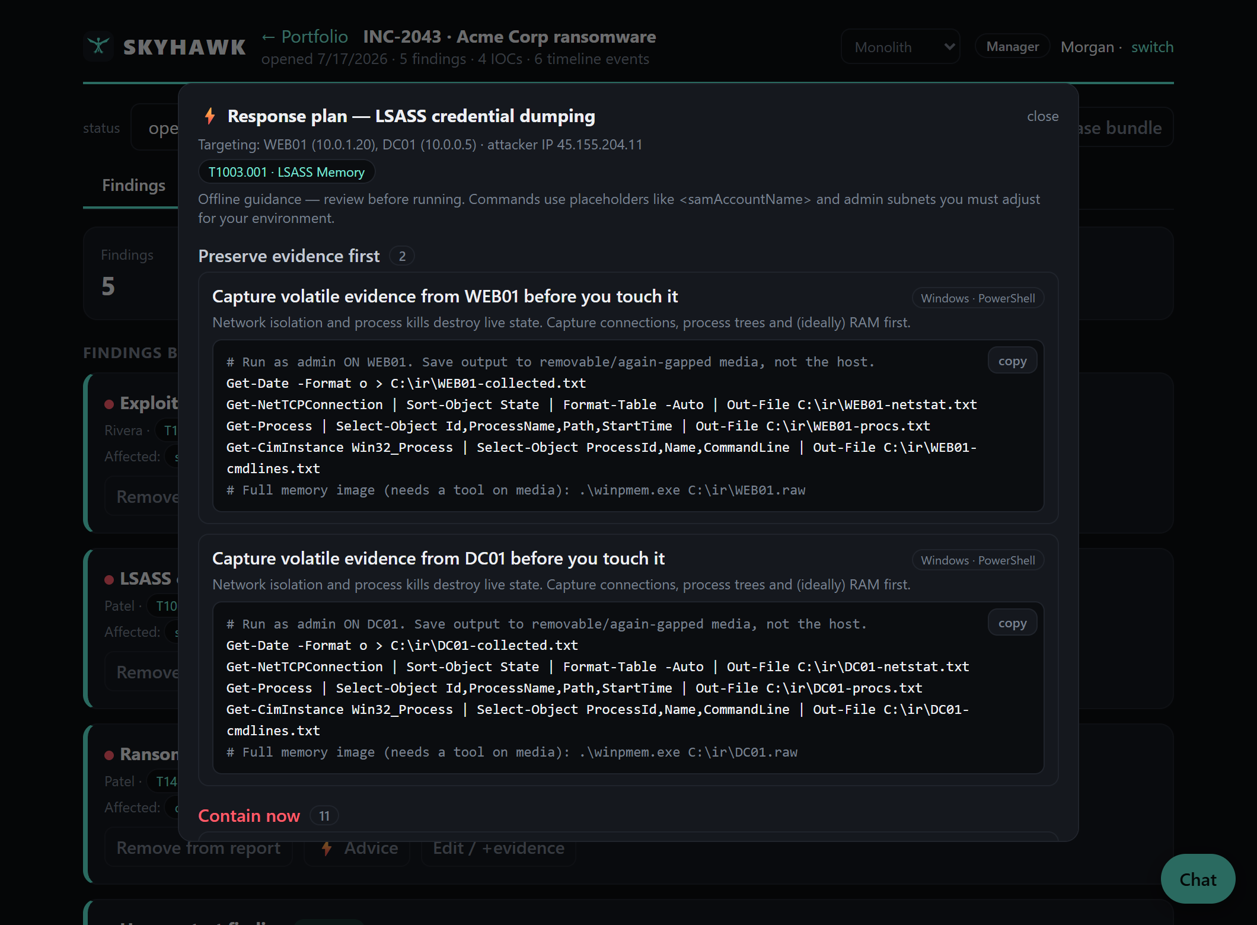
Task: Click Edit / +evidence button
Action: [x=499, y=848]
